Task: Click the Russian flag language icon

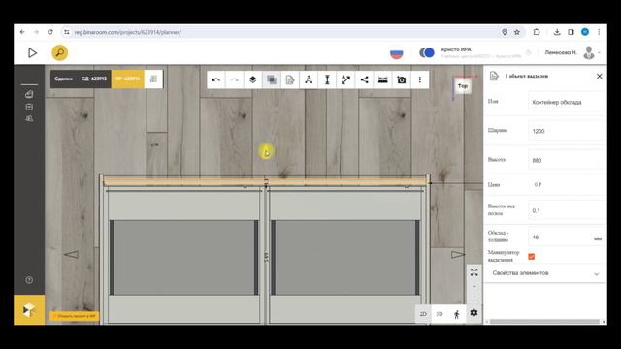Action: 397,53
